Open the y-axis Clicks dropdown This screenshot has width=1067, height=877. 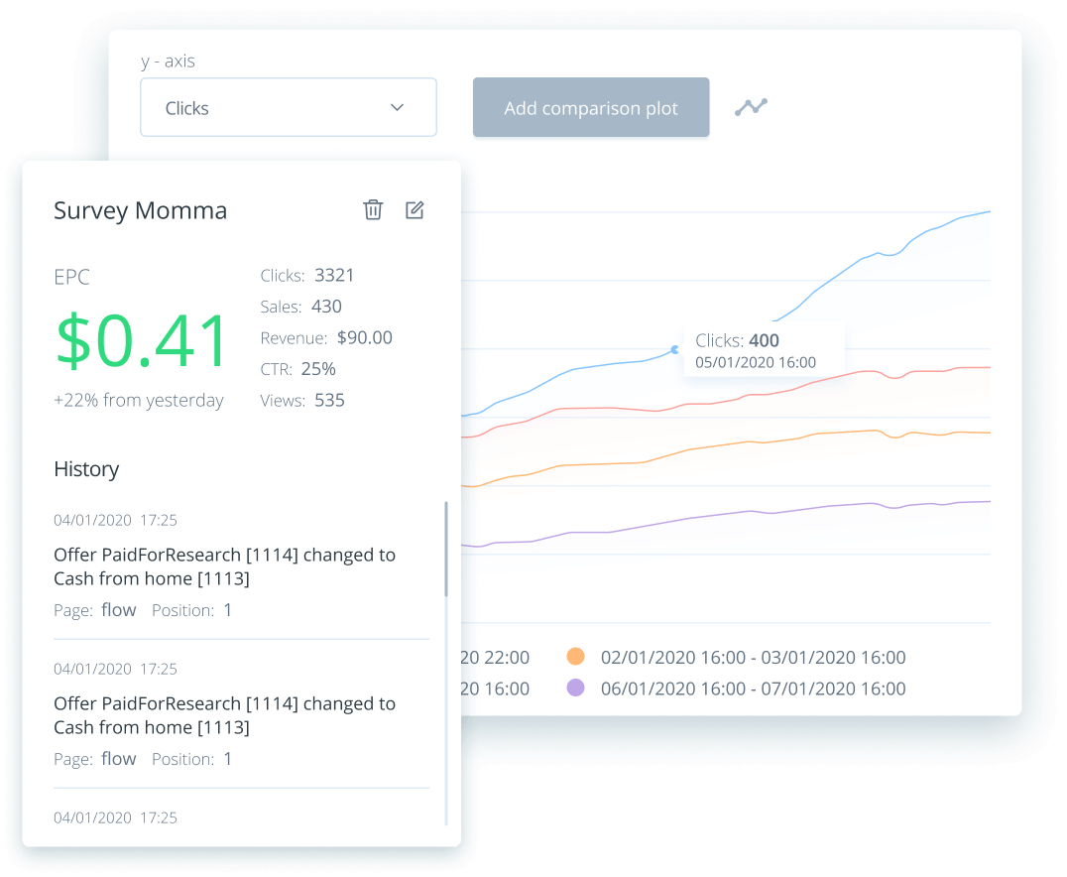(289, 107)
